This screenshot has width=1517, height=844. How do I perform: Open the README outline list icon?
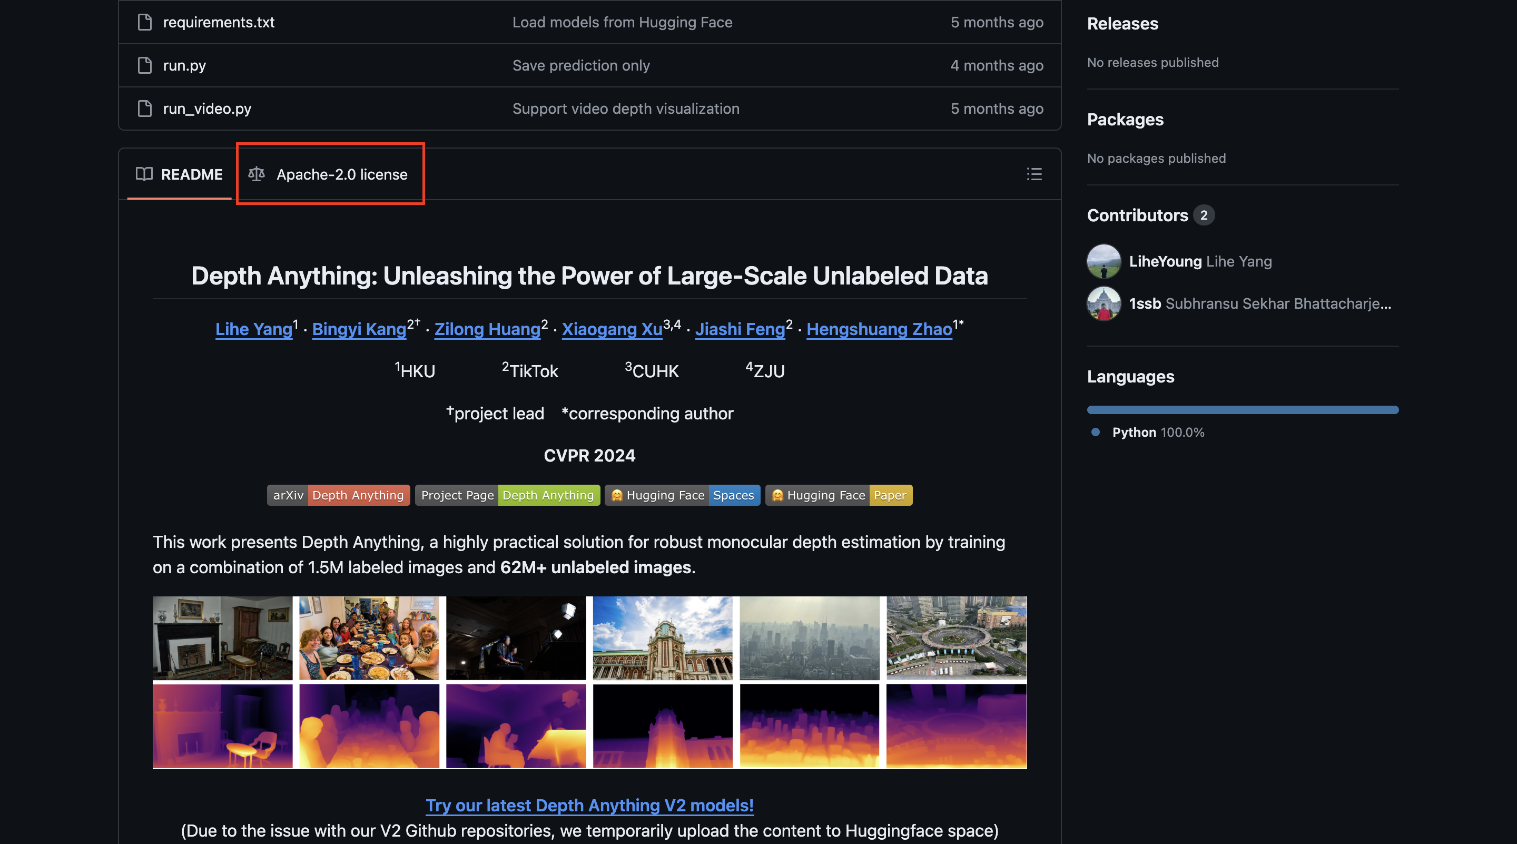tap(1034, 174)
